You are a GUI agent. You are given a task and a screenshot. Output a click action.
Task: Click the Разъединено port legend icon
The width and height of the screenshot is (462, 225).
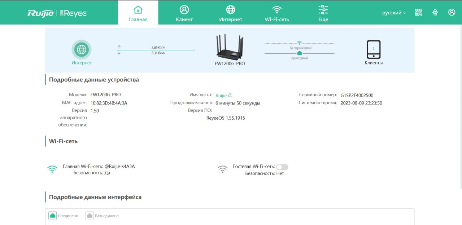(90, 216)
